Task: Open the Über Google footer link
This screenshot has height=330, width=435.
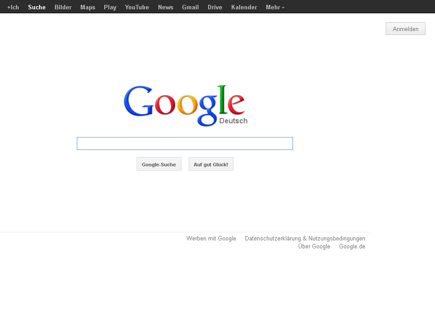Action: (314, 246)
